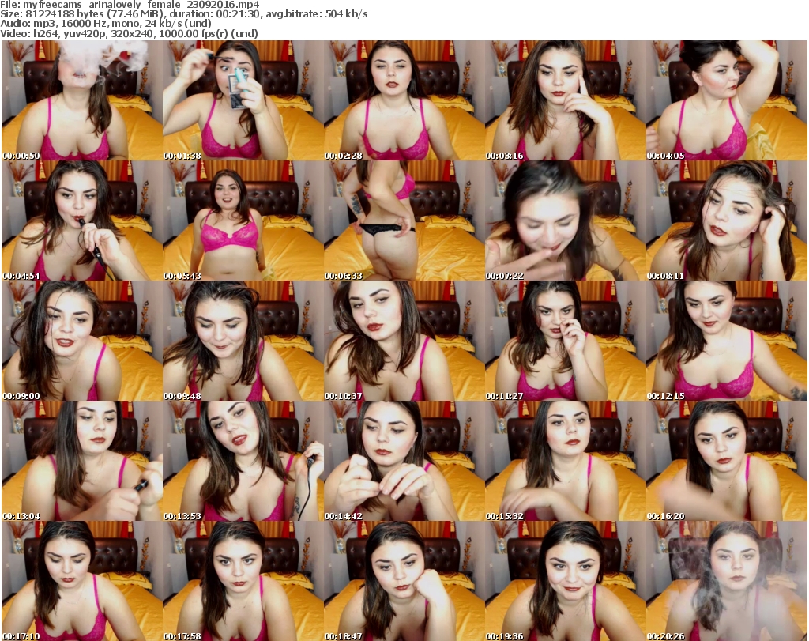The height and width of the screenshot is (641, 809).
Task: Click the frame at 00:03:16
Action: (566, 100)
